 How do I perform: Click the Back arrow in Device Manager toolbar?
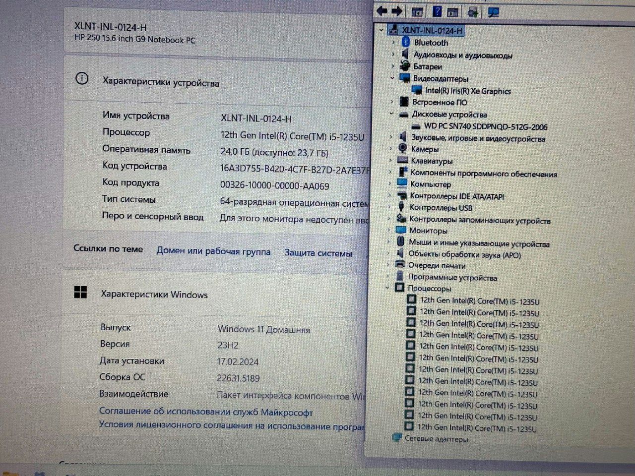coord(381,11)
